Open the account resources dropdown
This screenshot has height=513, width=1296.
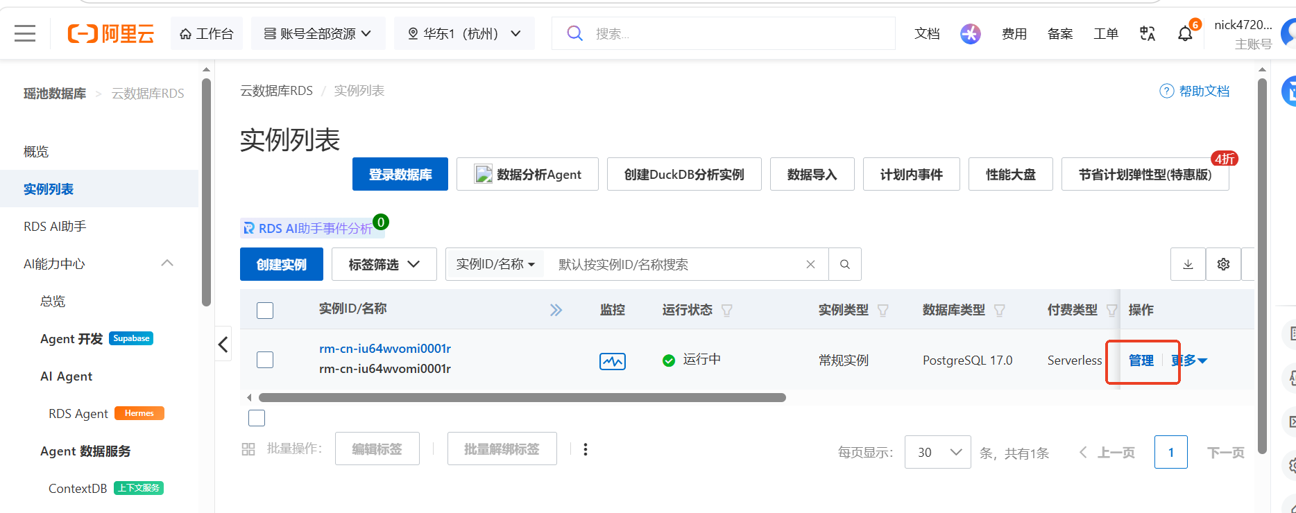tap(318, 33)
